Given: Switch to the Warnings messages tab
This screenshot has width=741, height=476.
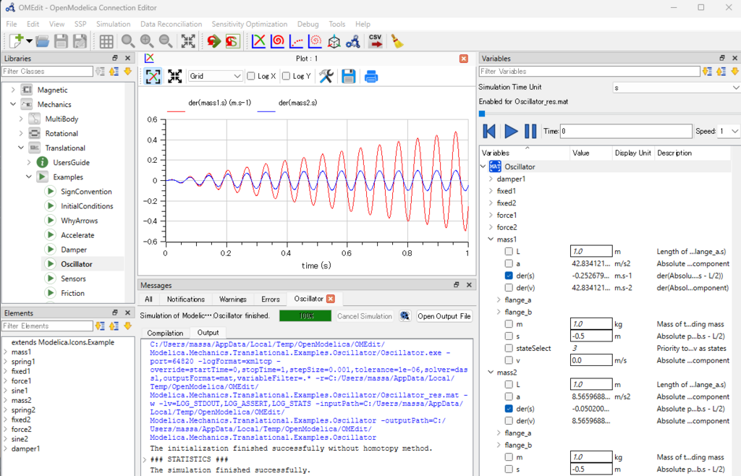Looking at the screenshot, I should 232,299.
